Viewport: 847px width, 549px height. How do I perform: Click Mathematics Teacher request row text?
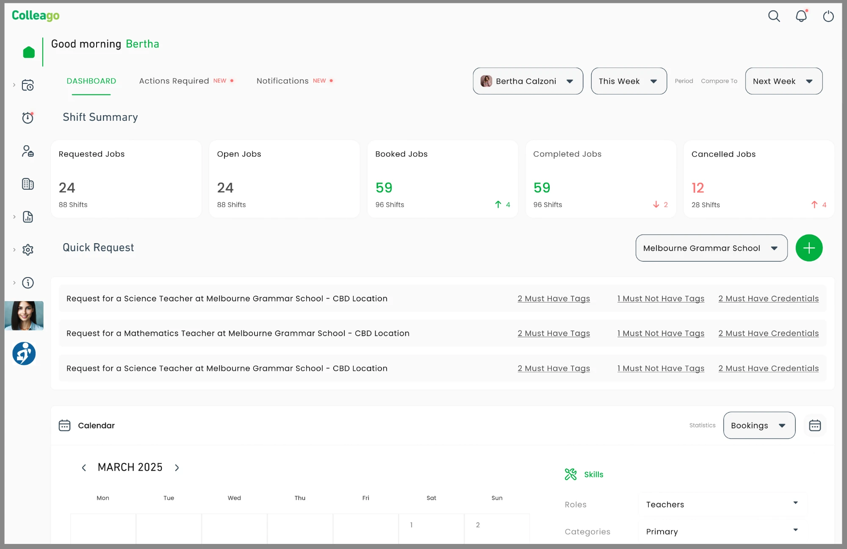coord(238,333)
